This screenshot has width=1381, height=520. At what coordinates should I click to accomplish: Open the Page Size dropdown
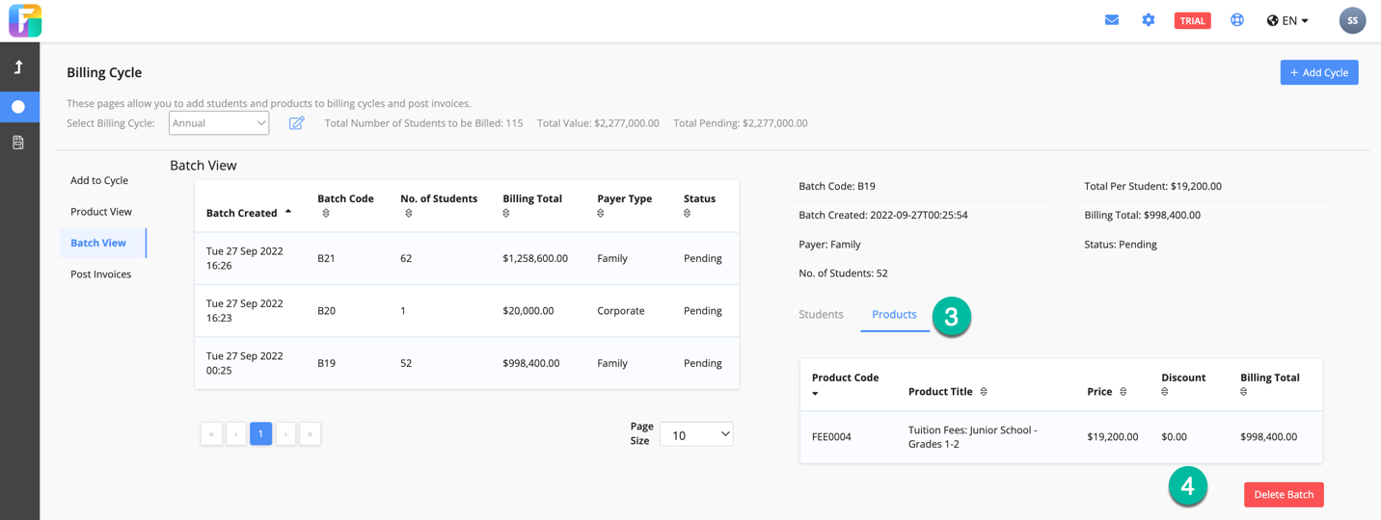[696, 435]
